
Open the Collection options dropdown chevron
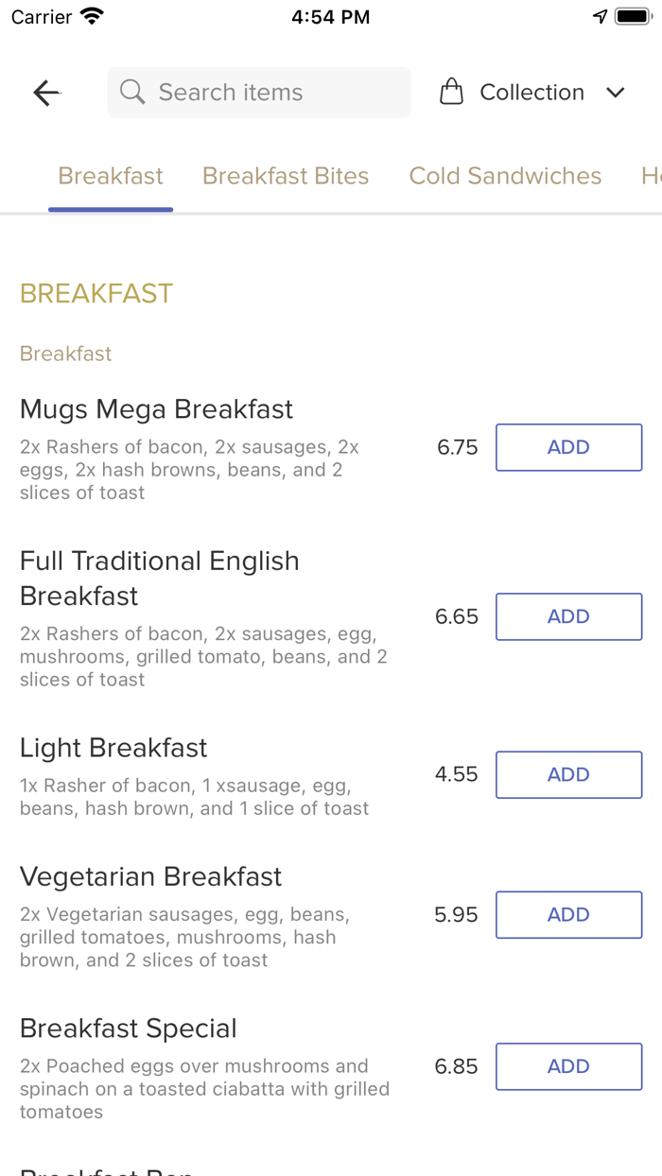tap(616, 93)
